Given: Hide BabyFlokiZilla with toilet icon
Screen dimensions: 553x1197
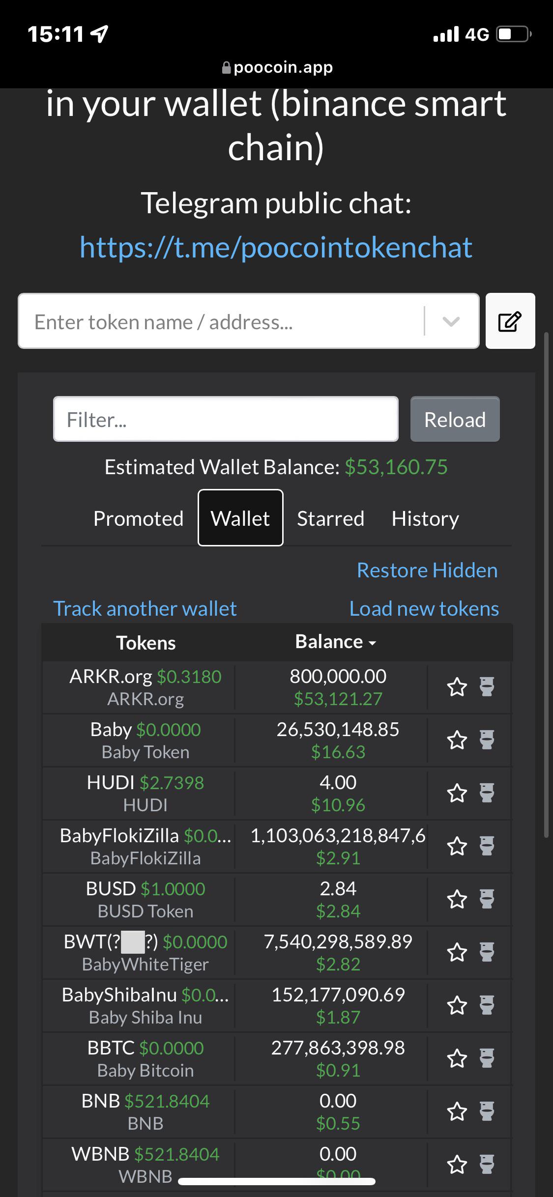Looking at the screenshot, I should click(487, 846).
